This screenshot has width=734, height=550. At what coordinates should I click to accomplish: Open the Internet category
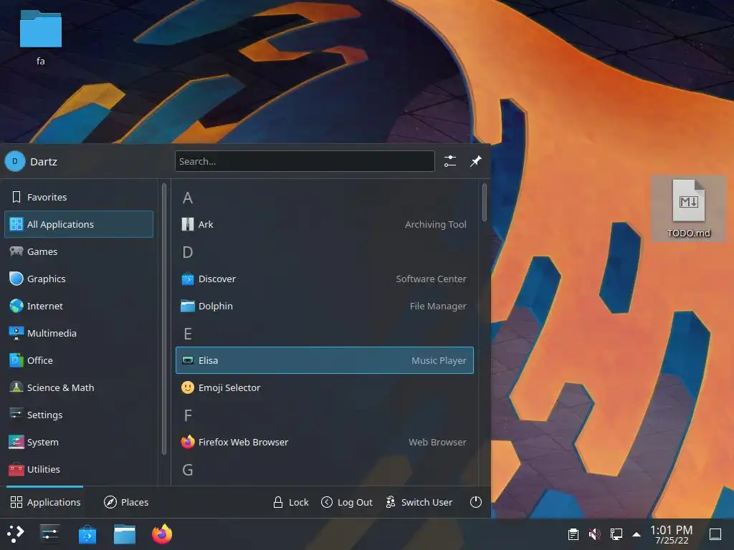click(x=79, y=306)
